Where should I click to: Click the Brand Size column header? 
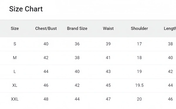[x=77, y=28]
